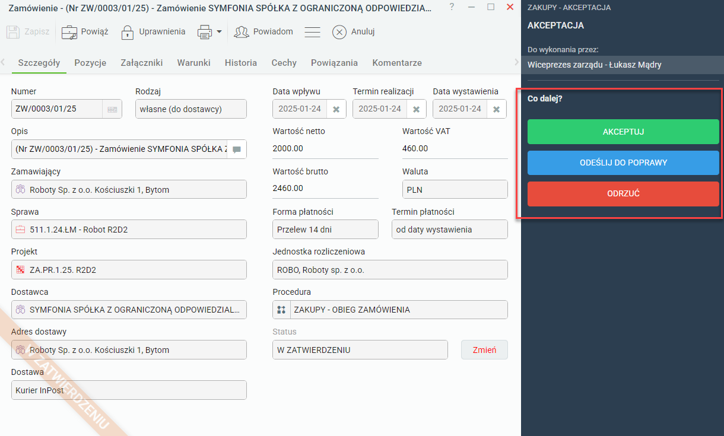Click Jednostka rozliczeniowa field
The image size is (724, 436).
click(x=390, y=270)
